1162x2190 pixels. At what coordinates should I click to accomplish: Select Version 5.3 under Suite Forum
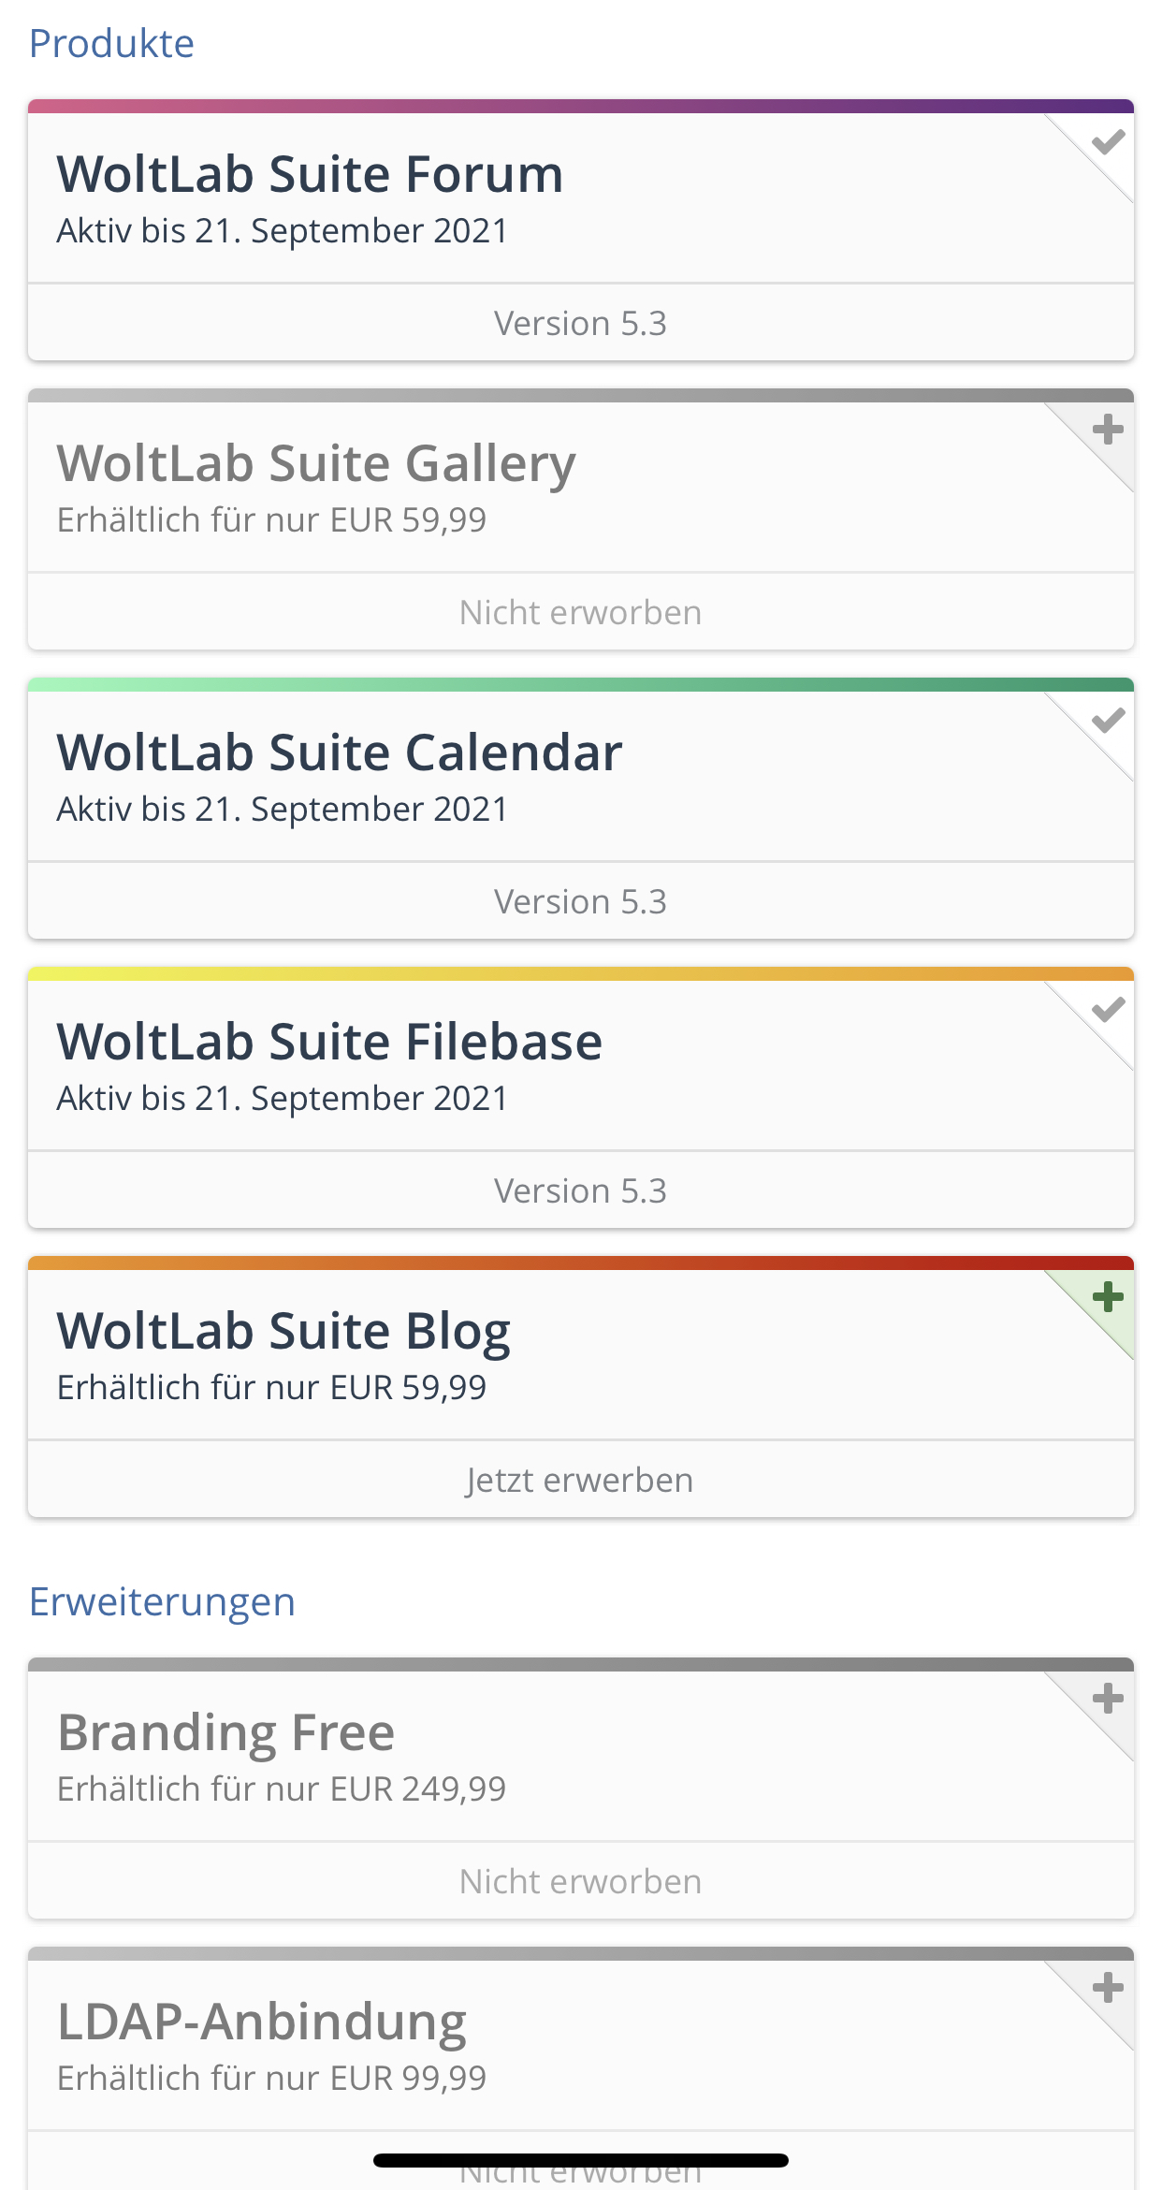tap(580, 323)
